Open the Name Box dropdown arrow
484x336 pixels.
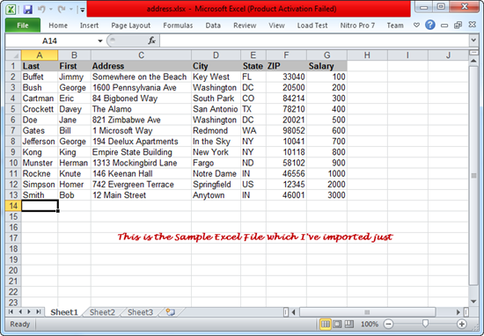point(100,40)
